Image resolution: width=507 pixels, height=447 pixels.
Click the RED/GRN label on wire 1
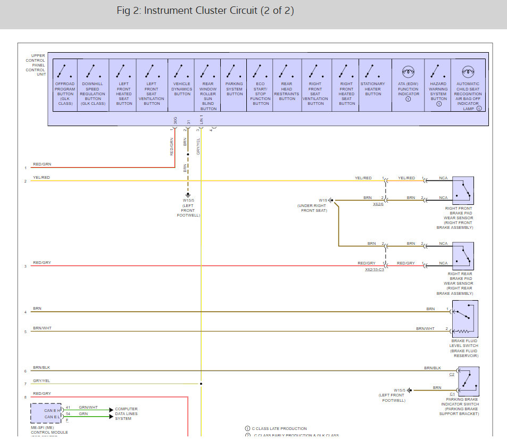tap(42, 164)
